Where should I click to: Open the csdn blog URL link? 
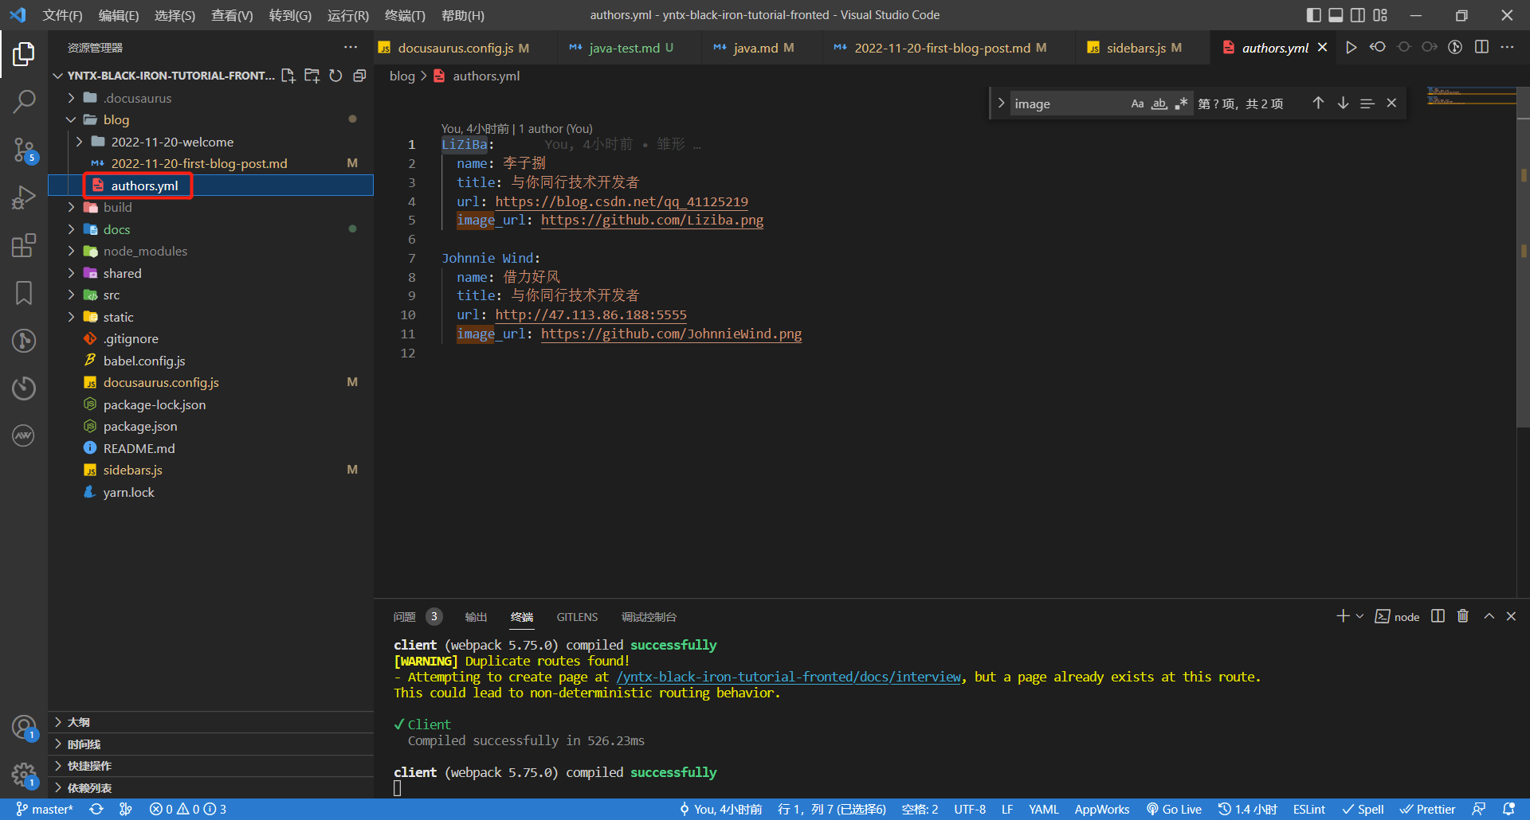(x=622, y=201)
